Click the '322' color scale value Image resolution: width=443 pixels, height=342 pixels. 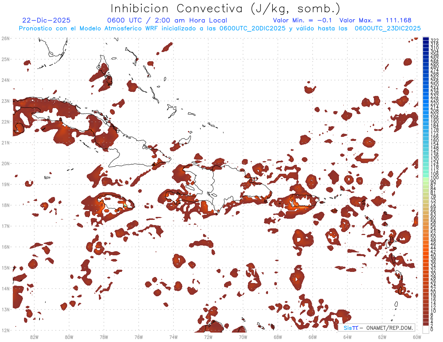click(x=434, y=40)
